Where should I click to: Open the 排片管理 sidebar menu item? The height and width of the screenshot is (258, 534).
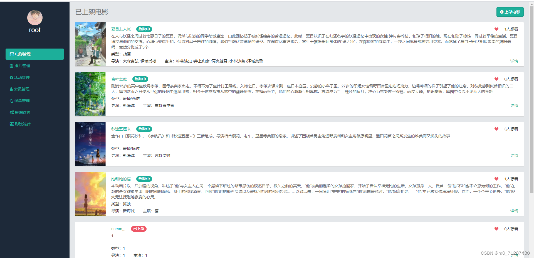tap(22, 66)
